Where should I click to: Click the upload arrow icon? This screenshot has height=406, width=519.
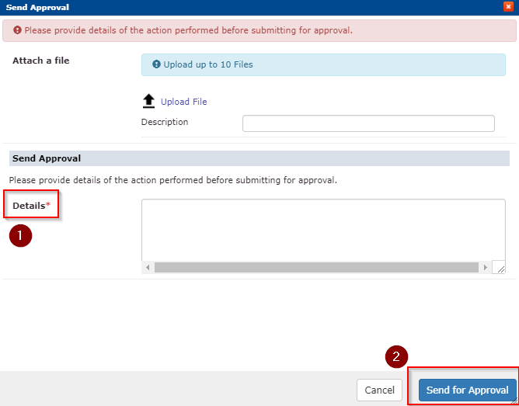point(149,101)
